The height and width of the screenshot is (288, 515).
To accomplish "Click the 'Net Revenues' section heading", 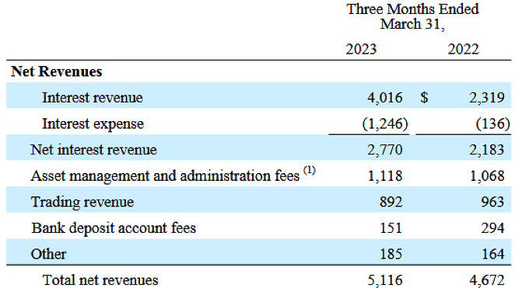I will 57,71.
